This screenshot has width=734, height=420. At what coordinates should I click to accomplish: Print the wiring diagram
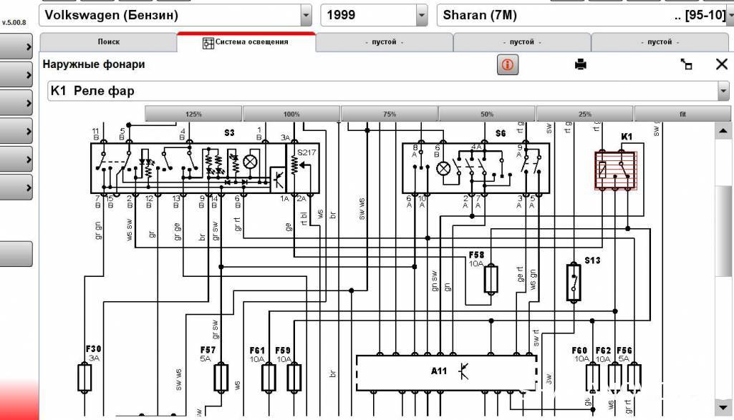[x=580, y=64]
